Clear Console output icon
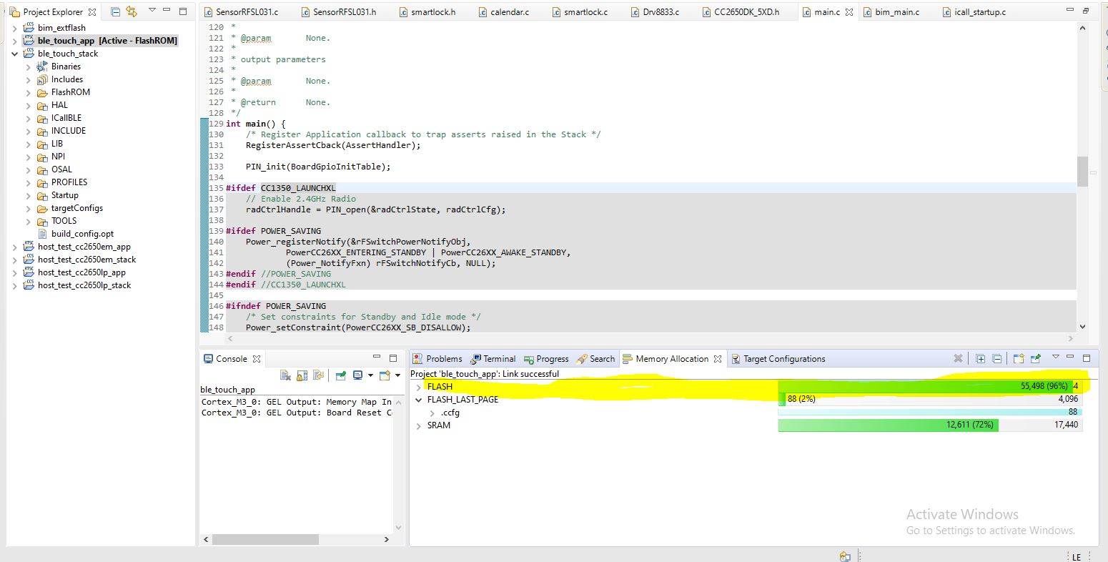 285,375
